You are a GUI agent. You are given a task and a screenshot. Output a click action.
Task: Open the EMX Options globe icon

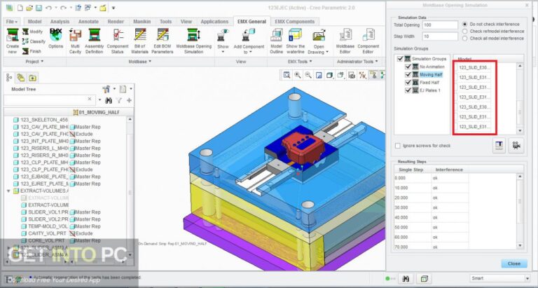click(x=55, y=34)
